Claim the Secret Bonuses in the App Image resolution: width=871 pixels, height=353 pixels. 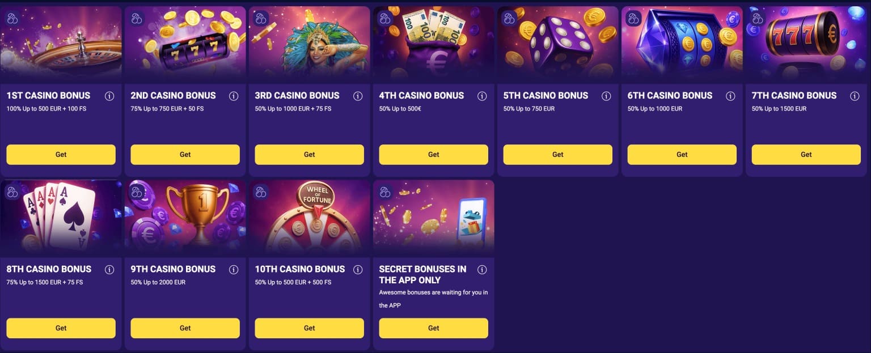pyautogui.click(x=433, y=328)
